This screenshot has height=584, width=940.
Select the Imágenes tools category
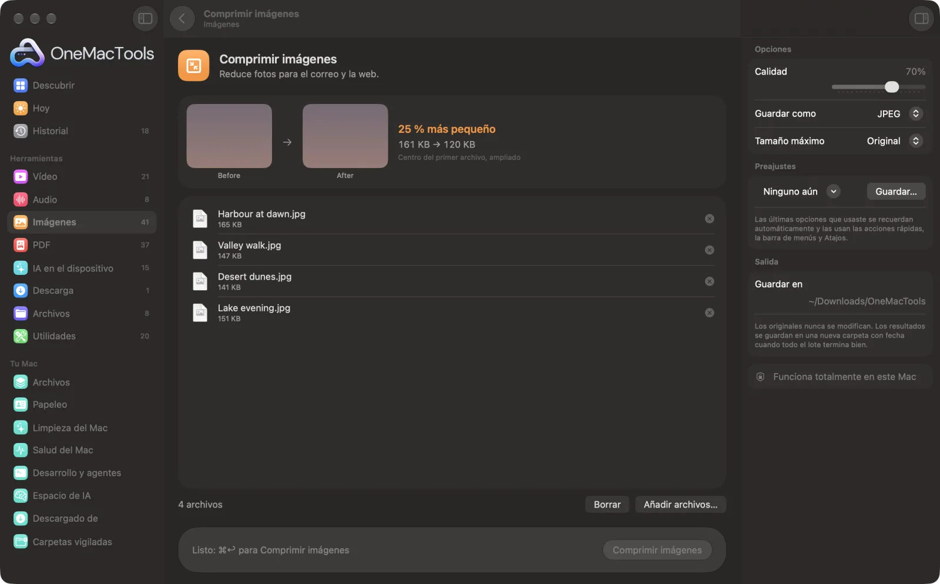(82, 222)
